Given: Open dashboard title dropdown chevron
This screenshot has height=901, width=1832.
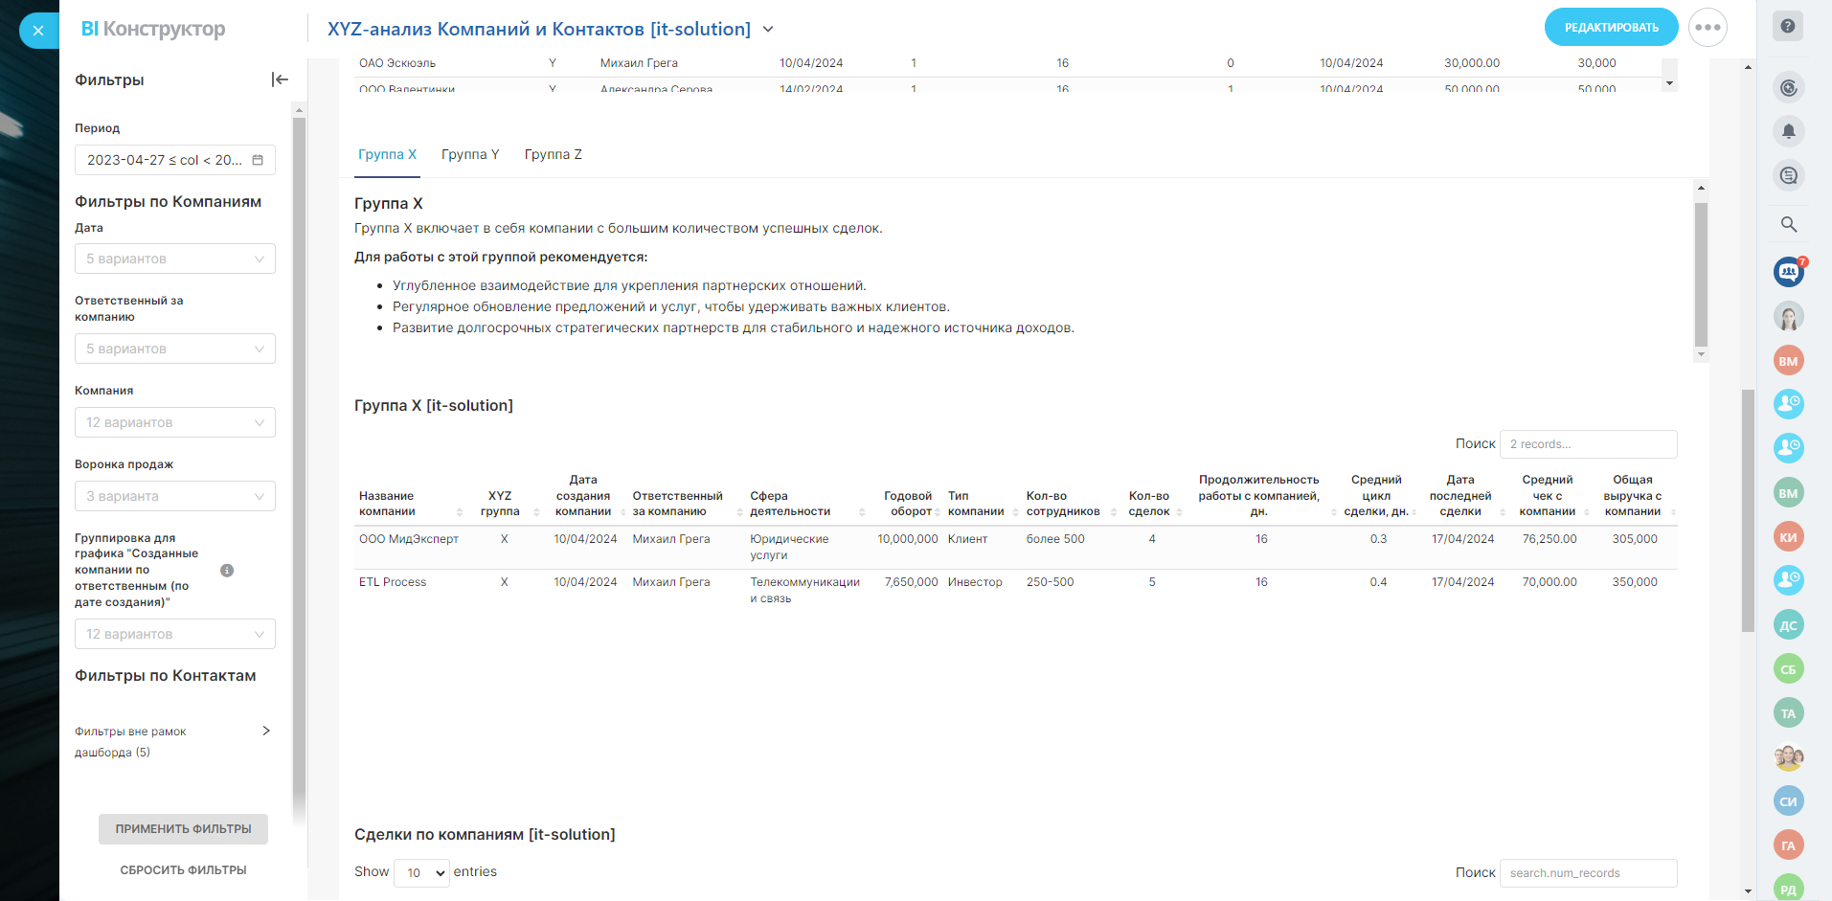Looking at the screenshot, I should tap(768, 30).
